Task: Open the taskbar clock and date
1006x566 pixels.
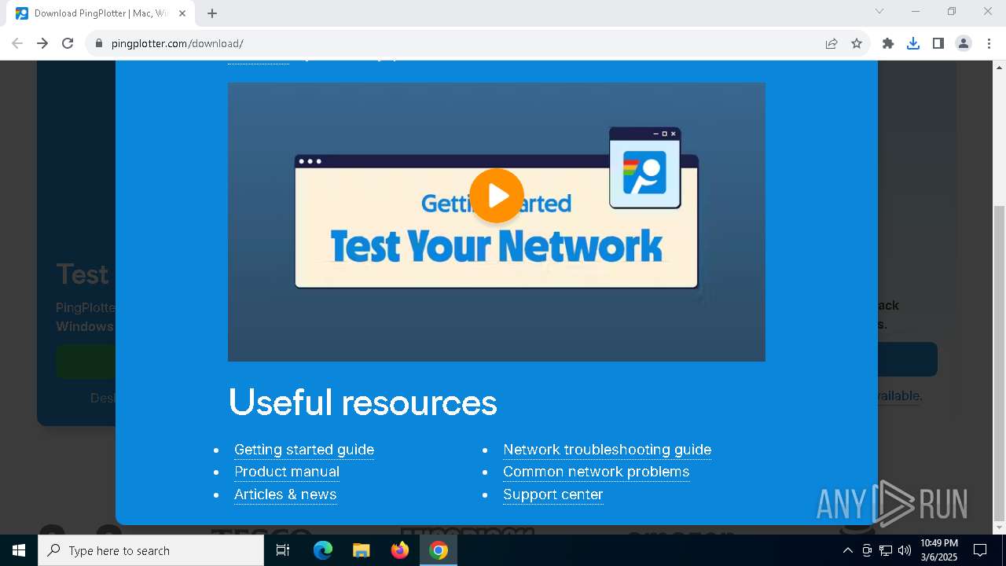Action: point(939,550)
